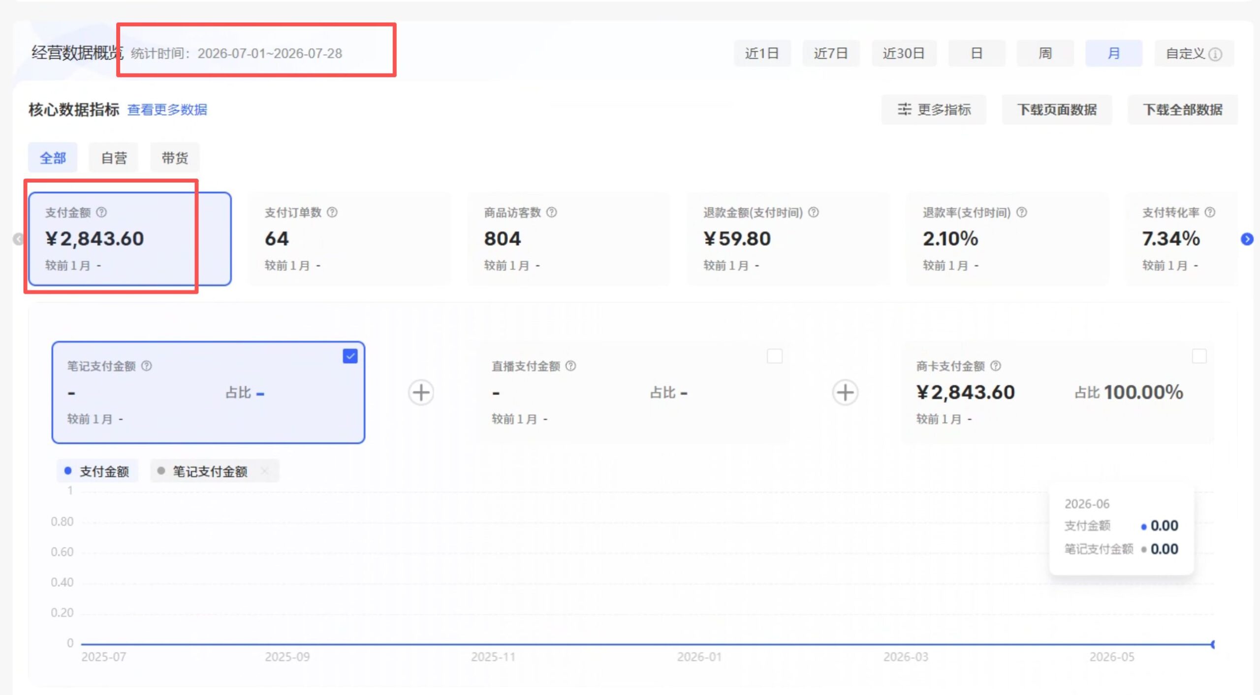Image resolution: width=1260 pixels, height=695 pixels.
Task: Click help icon next to 退款率(支付时间)
Action: tap(1022, 212)
